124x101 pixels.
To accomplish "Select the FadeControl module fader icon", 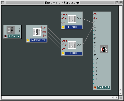I will [x=37, y=32].
